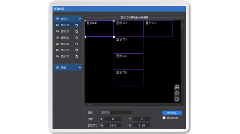Click the horizontal scrollbar thumb

pos(90,104)
